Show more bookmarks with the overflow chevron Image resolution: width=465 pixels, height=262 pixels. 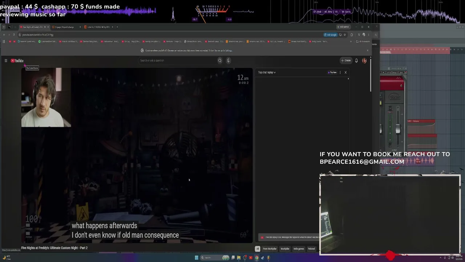[x=351, y=41]
